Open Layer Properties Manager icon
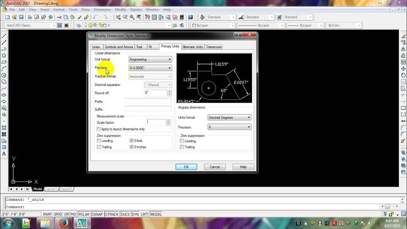The width and height of the screenshot is (407, 229). coord(79,25)
